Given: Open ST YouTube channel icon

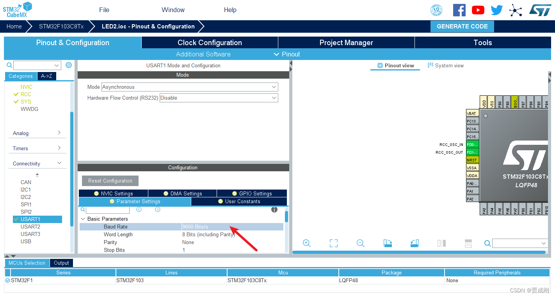Looking at the screenshot, I should tap(478, 10).
